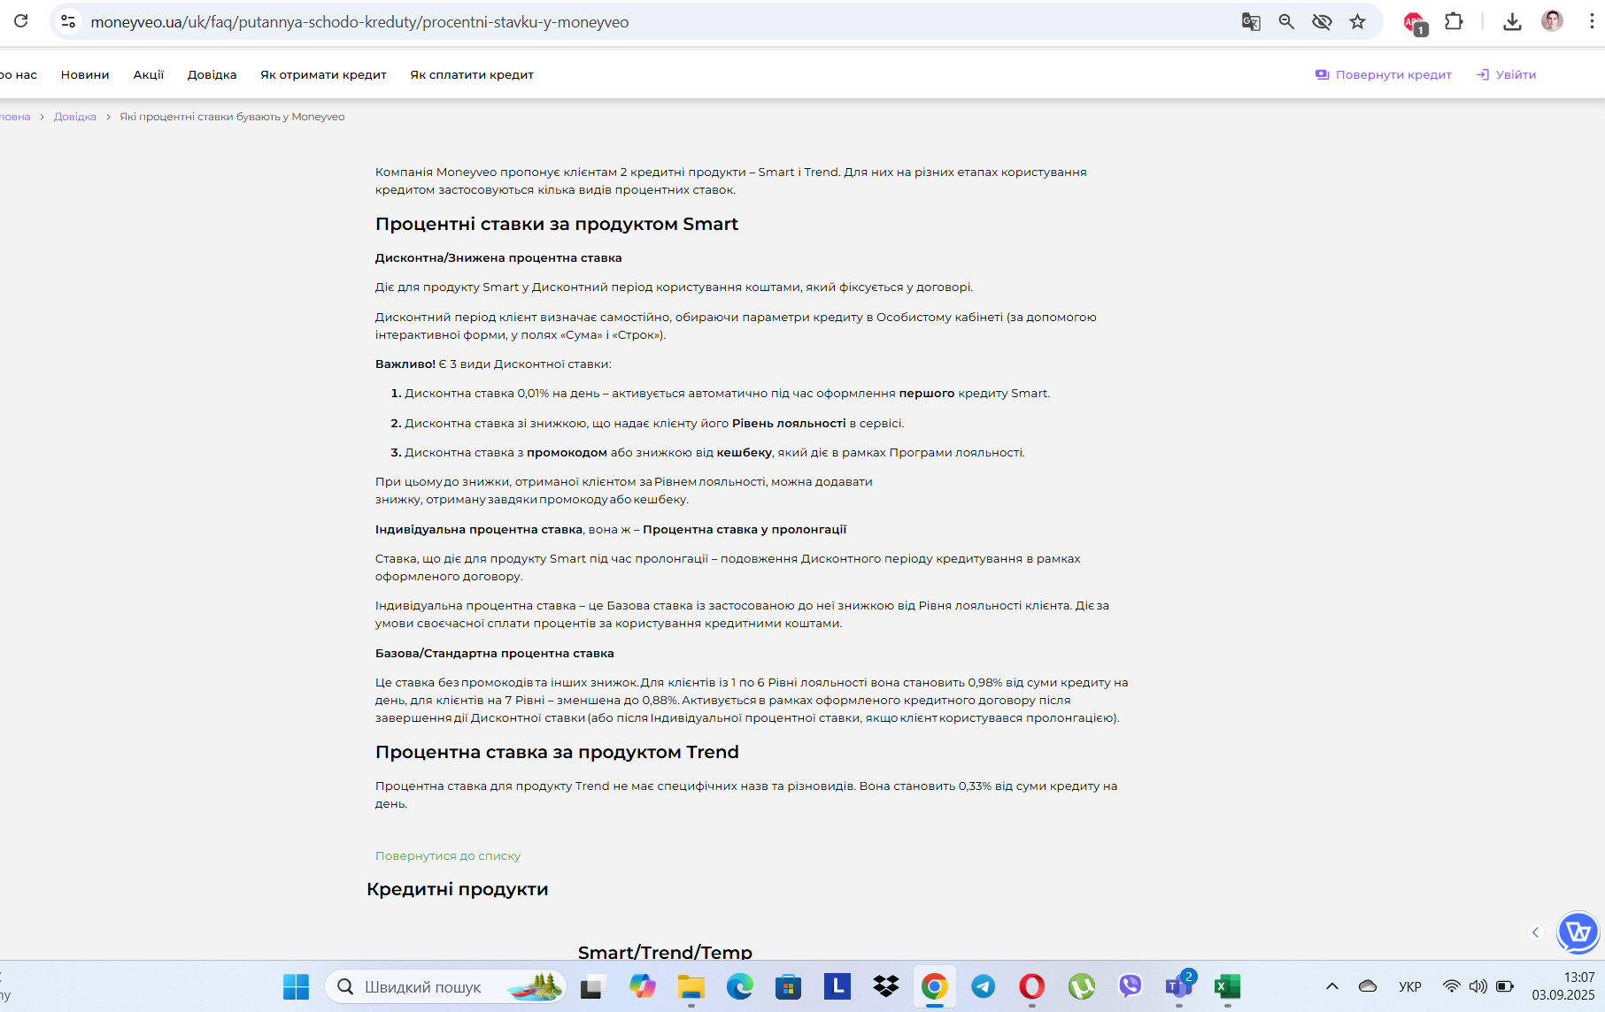Click the Швидкий пошук taskbar search box
The height and width of the screenshot is (1012, 1605).
click(445, 986)
